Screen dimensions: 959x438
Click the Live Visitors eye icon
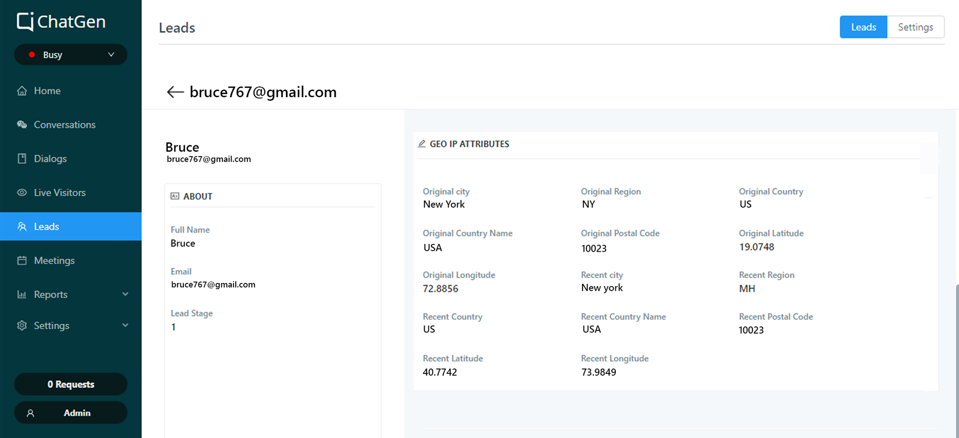point(22,192)
